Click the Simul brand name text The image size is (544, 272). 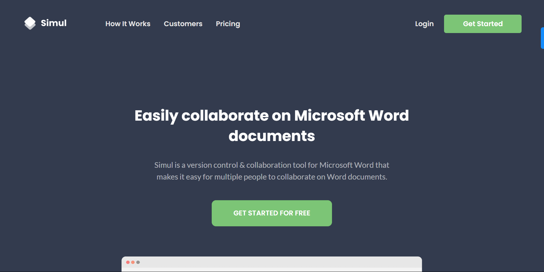pyautogui.click(x=54, y=23)
